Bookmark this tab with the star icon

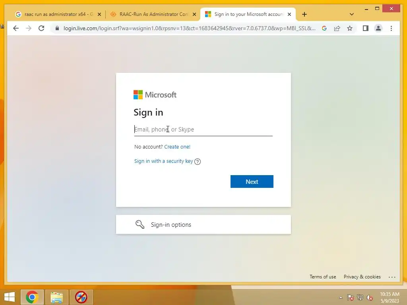350,28
